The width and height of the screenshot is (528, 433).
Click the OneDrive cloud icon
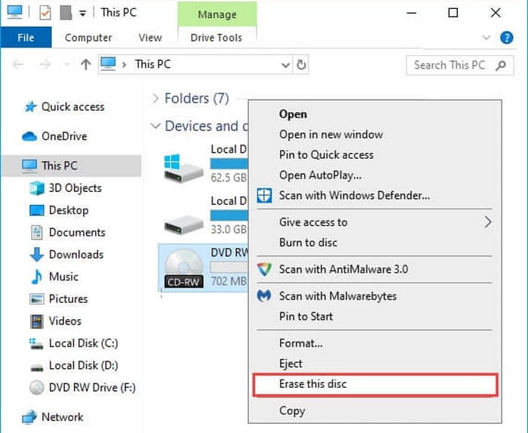point(29,136)
